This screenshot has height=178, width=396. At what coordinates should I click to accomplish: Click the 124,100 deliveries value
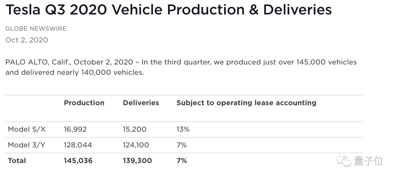coord(136,145)
